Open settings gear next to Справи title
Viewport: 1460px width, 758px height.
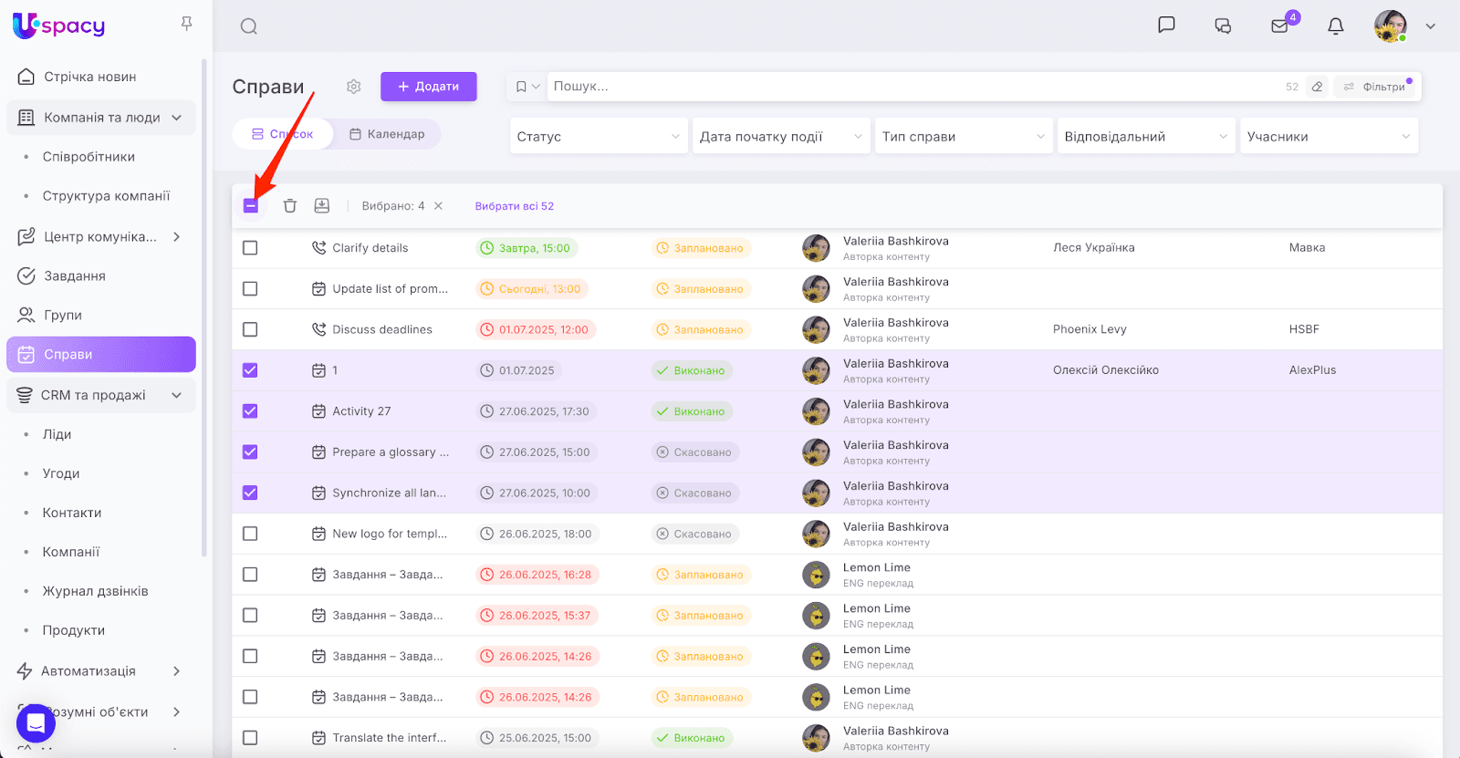pos(354,87)
